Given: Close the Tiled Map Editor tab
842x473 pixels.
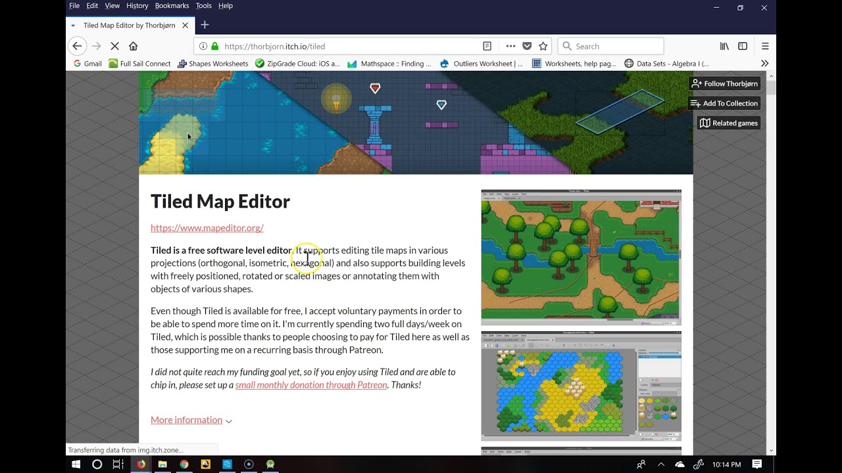Looking at the screenshot, I should 185,25.
